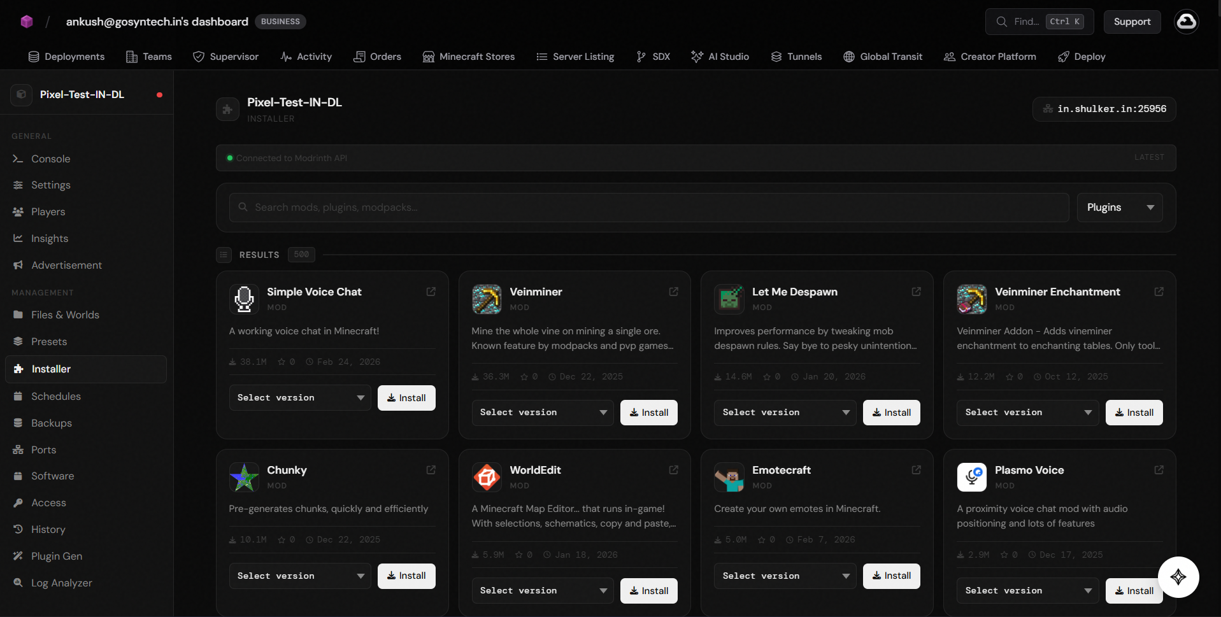1221x617 pixels.
Task: Open Chunky external link icon
Action: tap(431, 470)
